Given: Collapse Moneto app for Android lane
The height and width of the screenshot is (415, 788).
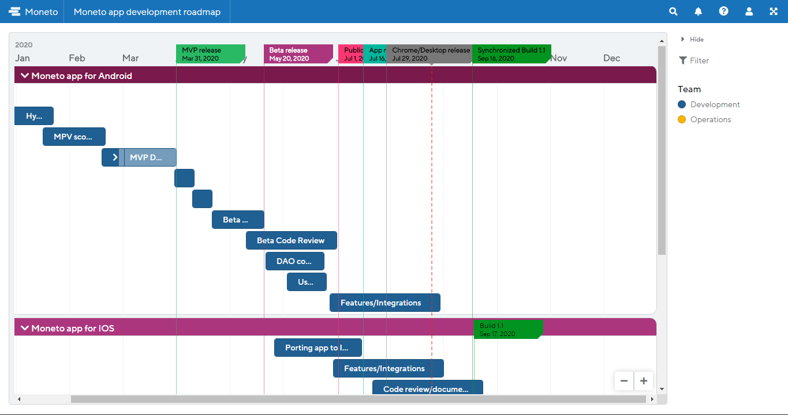Looking at the screenshot, I should [x=25, y=76].
